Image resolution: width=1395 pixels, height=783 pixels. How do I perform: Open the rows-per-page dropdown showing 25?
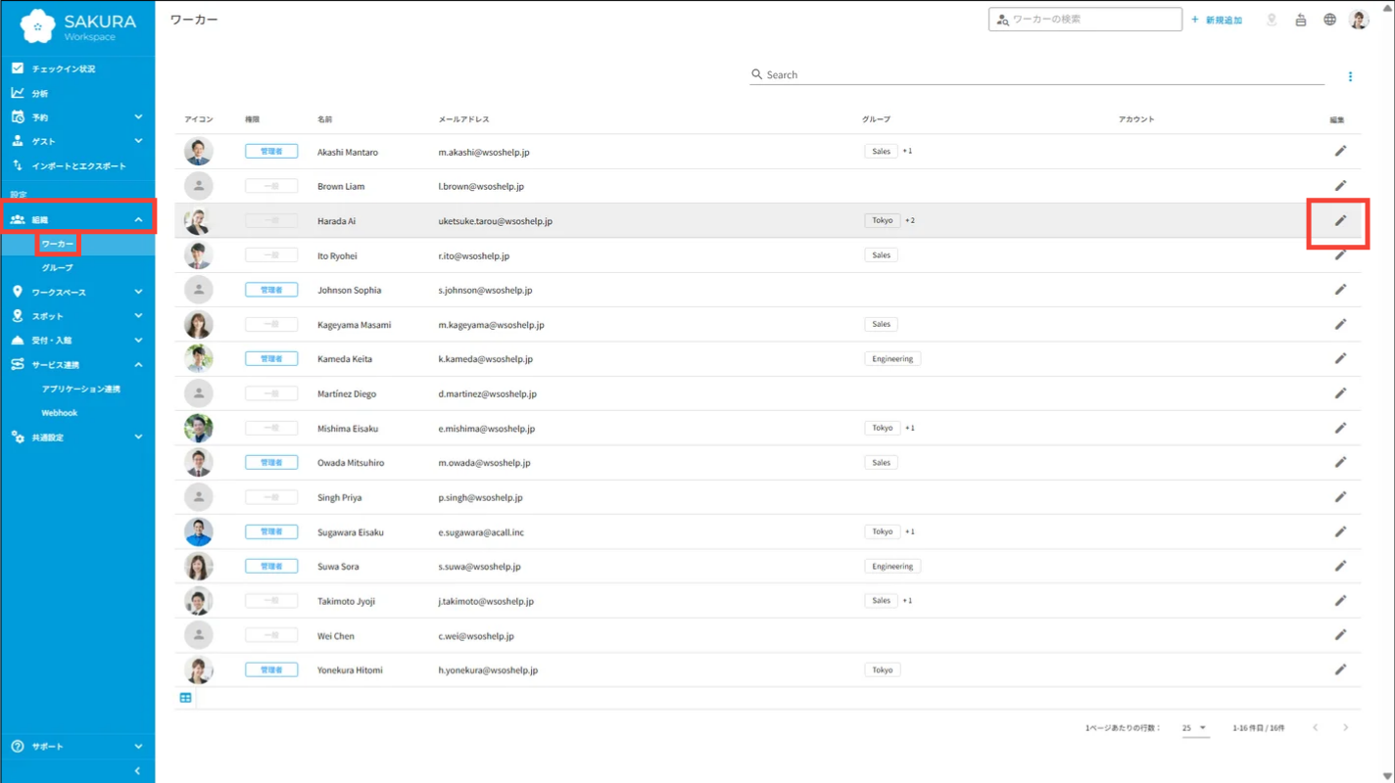point(1194,728)
